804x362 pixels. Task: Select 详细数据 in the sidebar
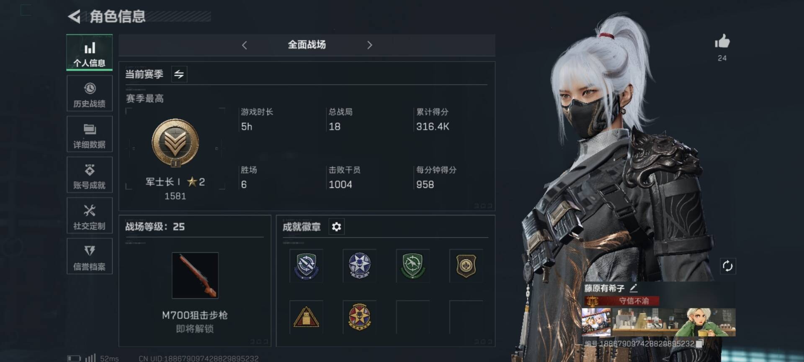pos(90,134)
